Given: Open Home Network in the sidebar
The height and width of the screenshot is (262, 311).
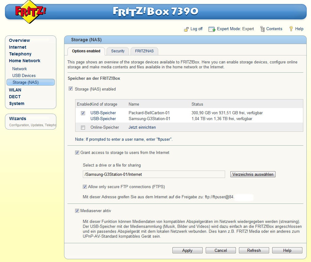Looking at the screenshot, I should [x=25, y=61].
